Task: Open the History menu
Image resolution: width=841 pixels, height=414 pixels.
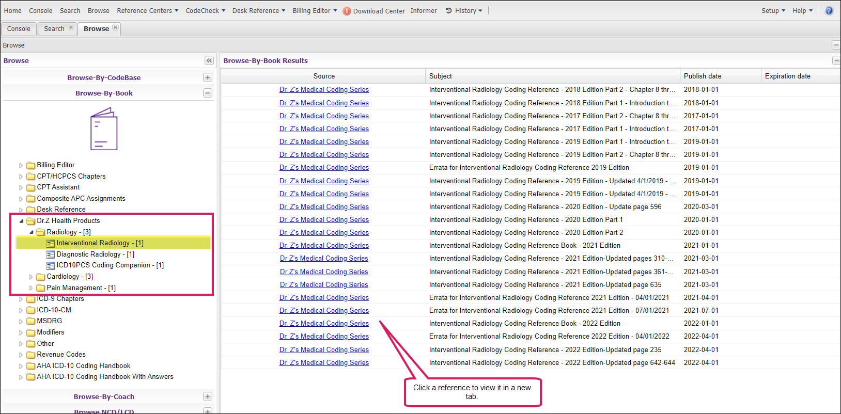Action: pyautogui.click(x=464, y=10)
